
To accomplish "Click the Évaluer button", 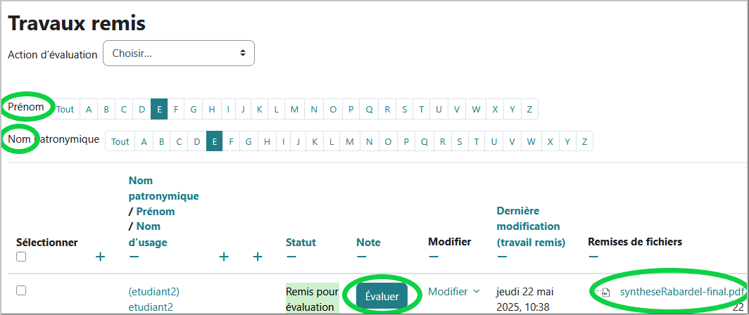I will (x=382, y=297).
